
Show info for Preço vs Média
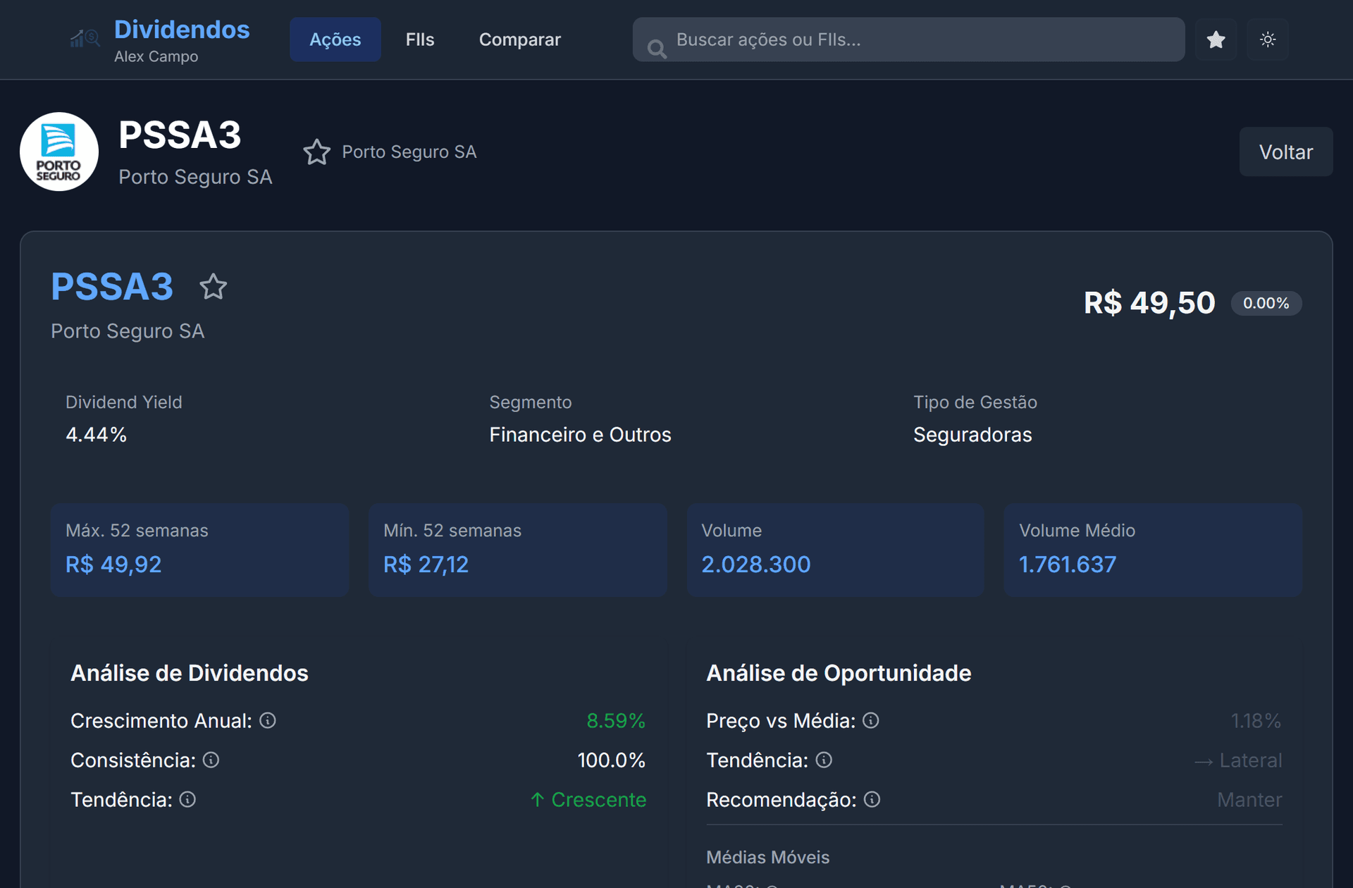871,720
